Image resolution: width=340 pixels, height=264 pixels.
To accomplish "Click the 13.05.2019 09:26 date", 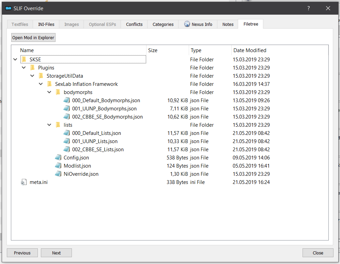I will [251, 100].
